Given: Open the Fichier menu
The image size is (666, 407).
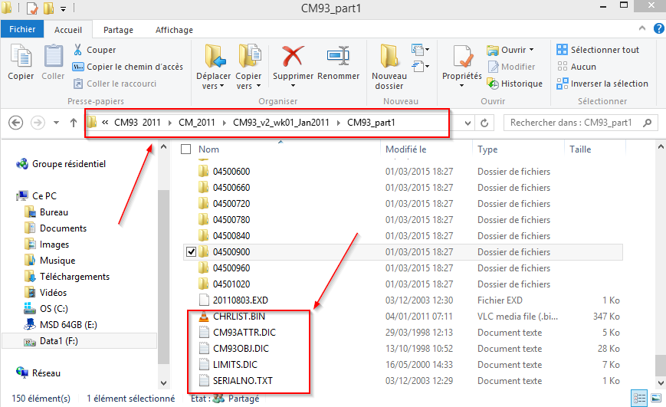Looking at the screenshot, I should click(x=22, y=30).
